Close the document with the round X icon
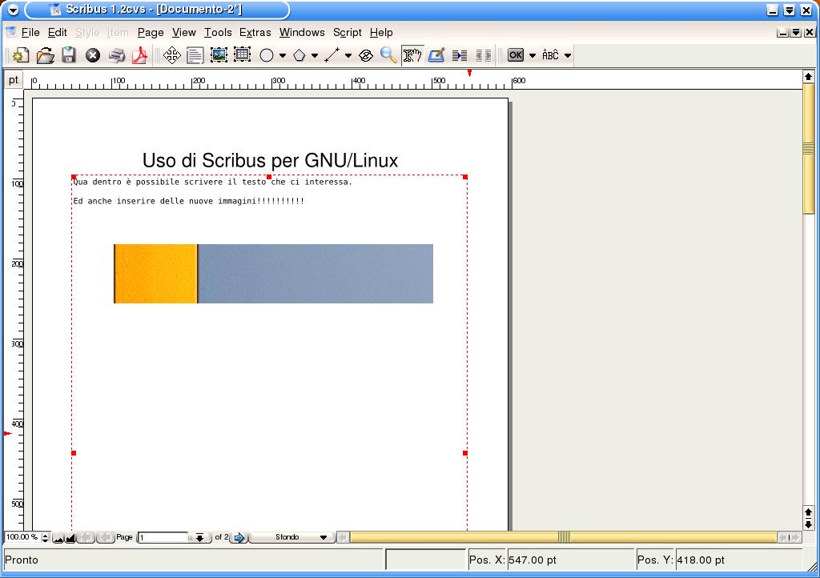This screenshot has width=820, height=578. [x=93, y=55]
